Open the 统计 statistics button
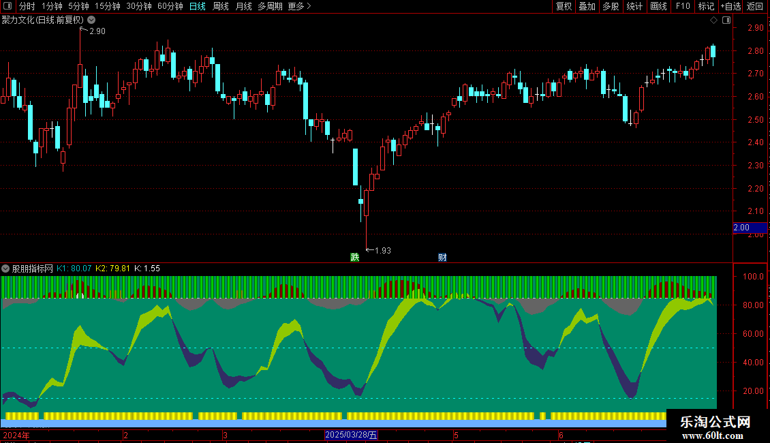 point(634,6)
